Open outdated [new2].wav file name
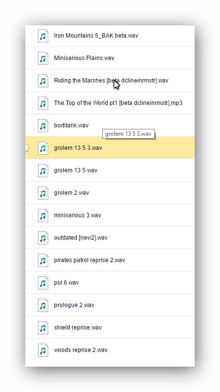 (81, 238)
